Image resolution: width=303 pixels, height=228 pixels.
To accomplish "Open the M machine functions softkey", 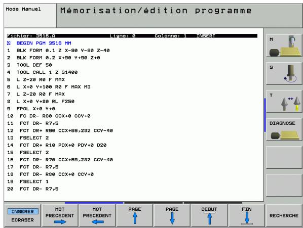I will point(284,45).
